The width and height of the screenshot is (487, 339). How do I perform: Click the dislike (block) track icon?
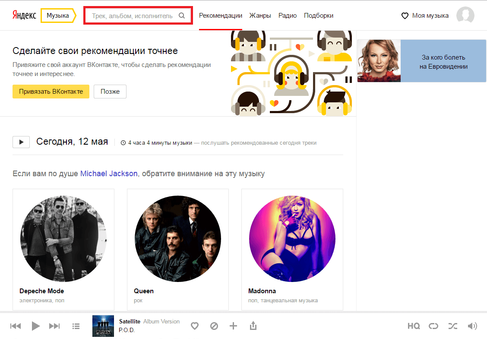point(214,326)
